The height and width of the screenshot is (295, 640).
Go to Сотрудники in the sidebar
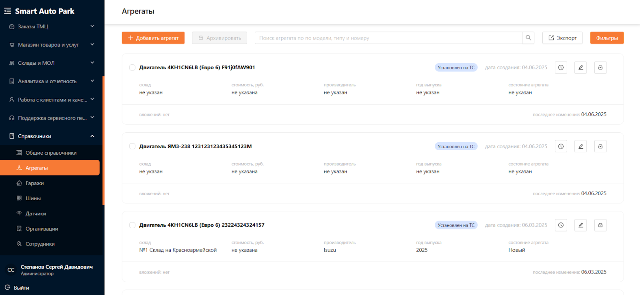click(x=40, y=244)
